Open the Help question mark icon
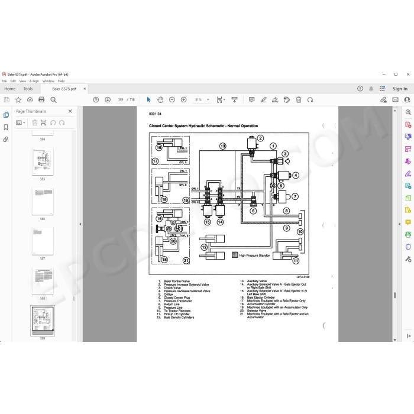Screen dimensions: 414x414 point(360,89)
